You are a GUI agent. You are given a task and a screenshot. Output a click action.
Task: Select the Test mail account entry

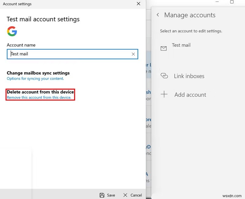(181, 45)
